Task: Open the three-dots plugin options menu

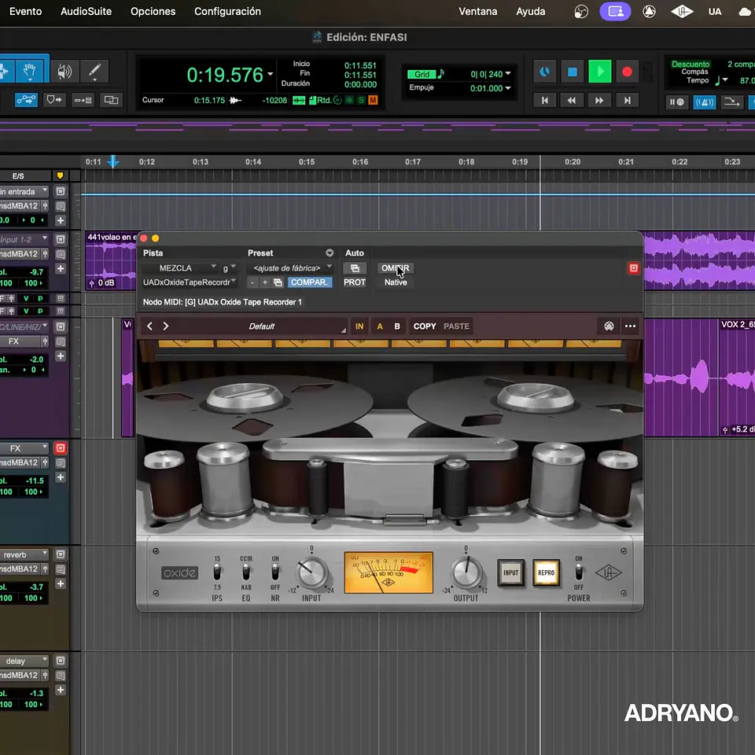Action: click(630, 326)
